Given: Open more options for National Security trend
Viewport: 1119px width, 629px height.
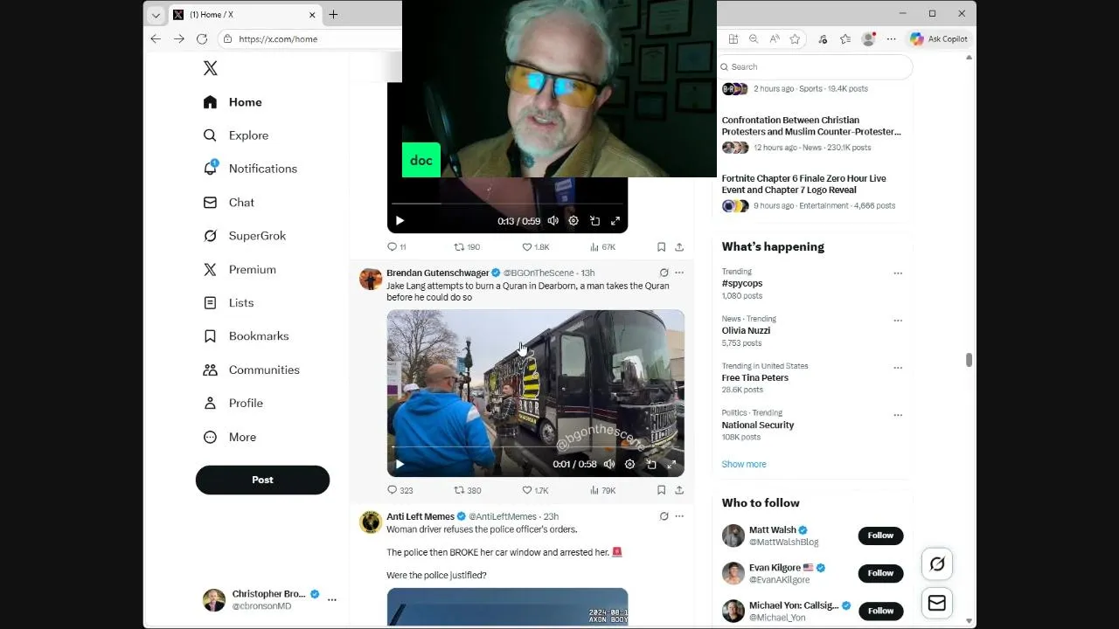Looking at the screenshot, I should coord(897,414).
